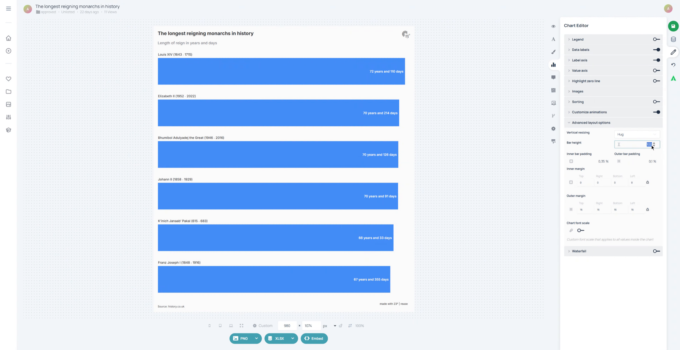Open the typography letter A icon
This screenshot has width=680, height=350.
pos(553,39)
